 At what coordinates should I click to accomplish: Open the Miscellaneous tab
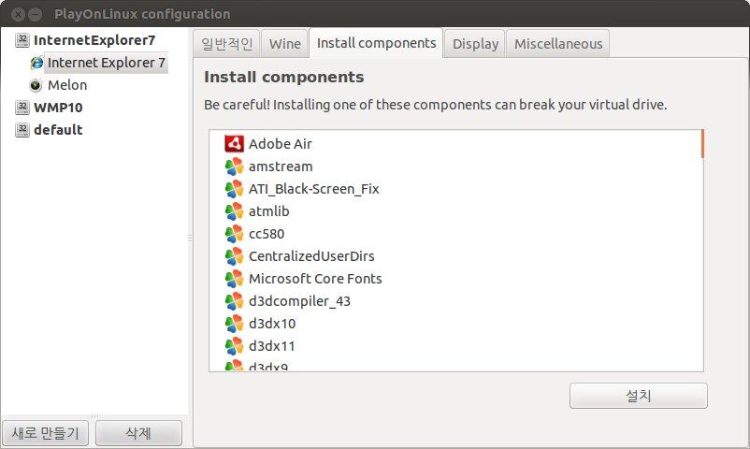[558, 44]
